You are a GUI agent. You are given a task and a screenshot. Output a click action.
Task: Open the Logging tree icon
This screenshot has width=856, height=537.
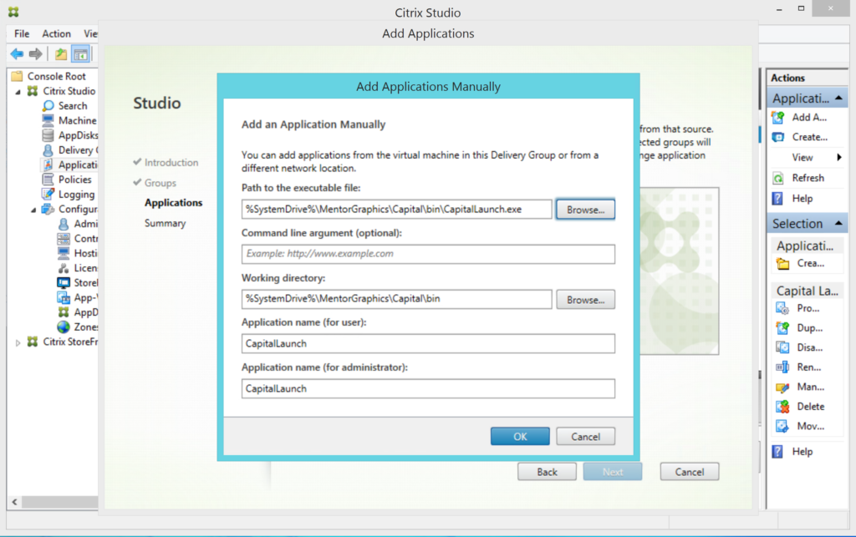(x=48, y=194)
